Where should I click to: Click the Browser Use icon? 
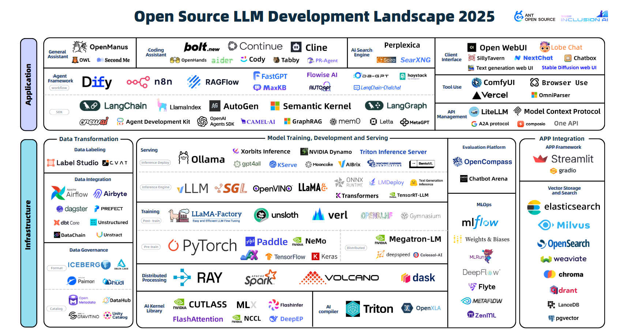point(534,82)
